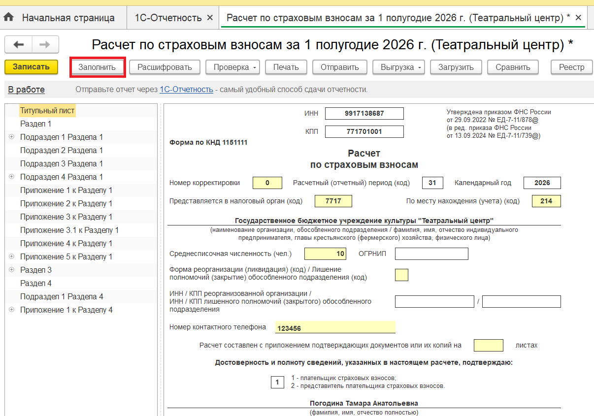This screenshot has height=416, width=594.
Task: Expand Подраздел 1 Раздела 1 node
Action: tap(11, 137)
